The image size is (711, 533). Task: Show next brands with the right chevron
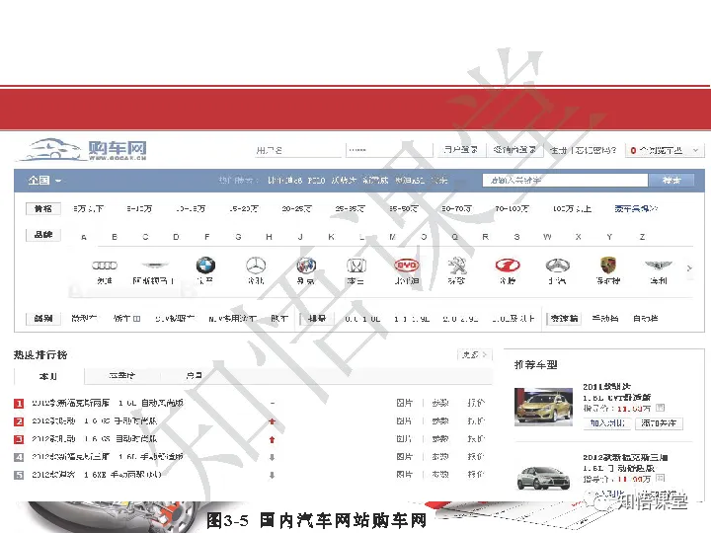689,267
